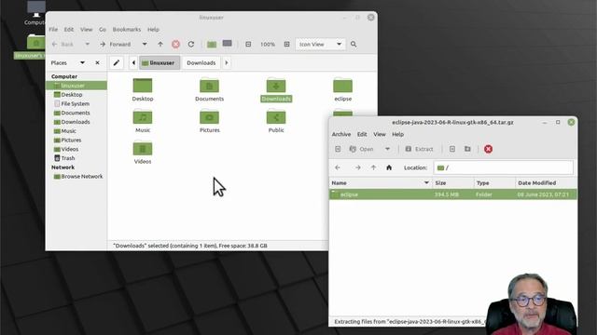This screenshot has height=335, width=597.
Task: Click Forward in the file manager toolbar
Action: tap(116, 45)
